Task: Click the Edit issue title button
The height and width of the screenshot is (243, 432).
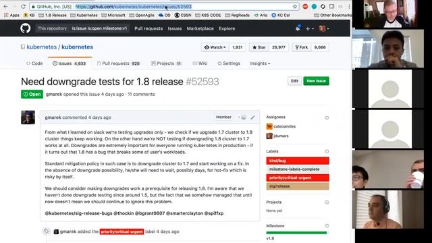Action: (x=294, y=81)
